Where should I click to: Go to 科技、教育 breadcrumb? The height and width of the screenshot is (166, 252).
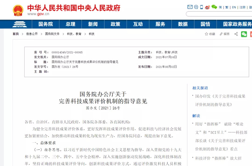[74, 34]
